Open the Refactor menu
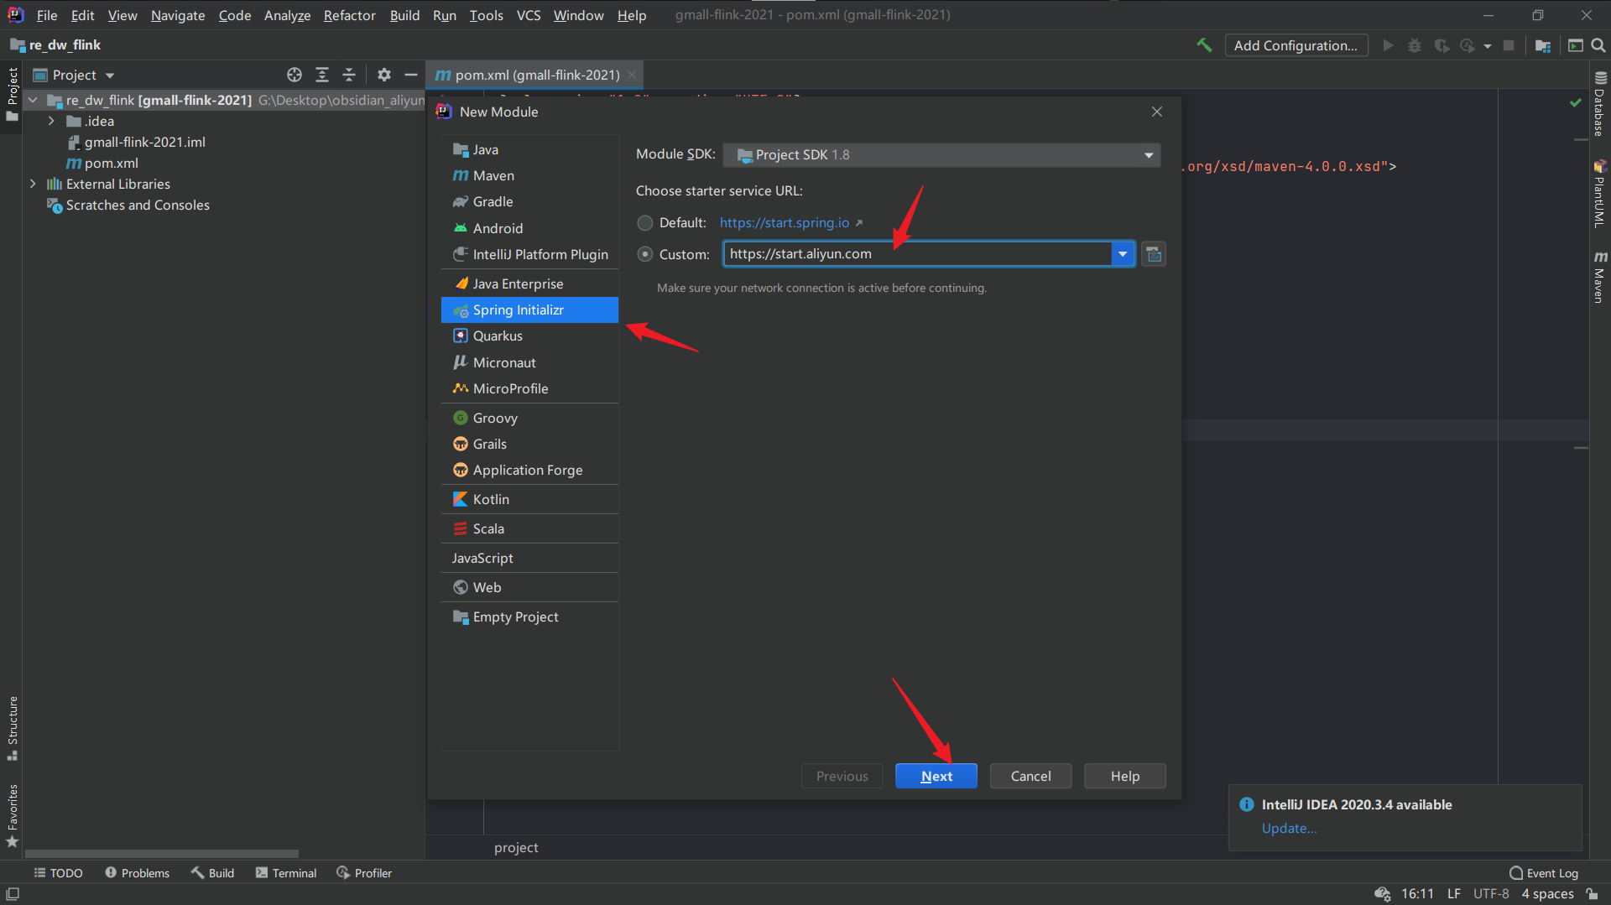Screen dimensions: 1611x905 coord(349,15)
